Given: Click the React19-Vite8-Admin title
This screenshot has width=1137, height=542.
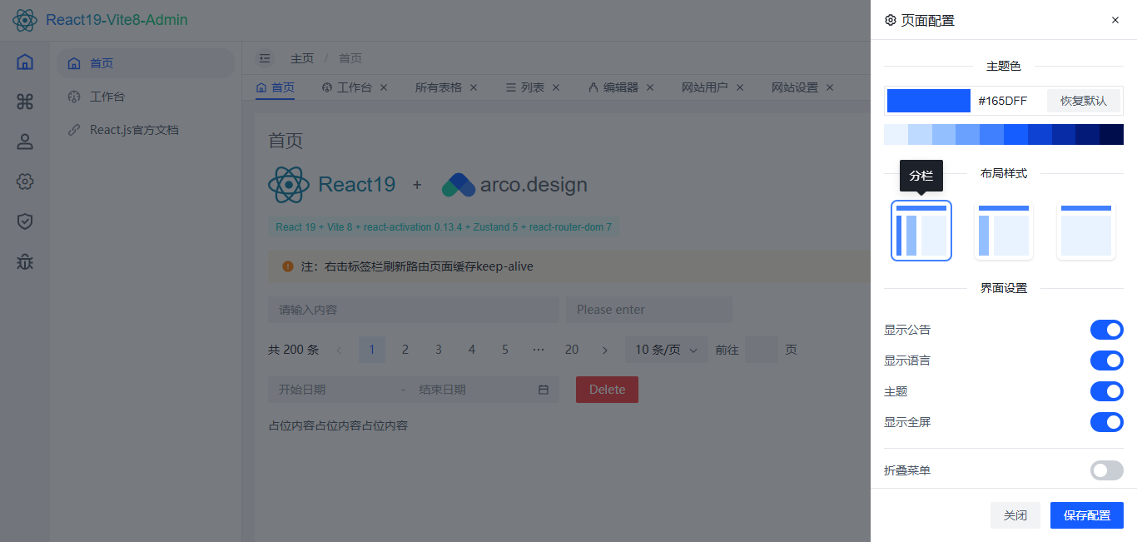Looking at the screenshot, I should pyautogui.click(x=117, y=20).
